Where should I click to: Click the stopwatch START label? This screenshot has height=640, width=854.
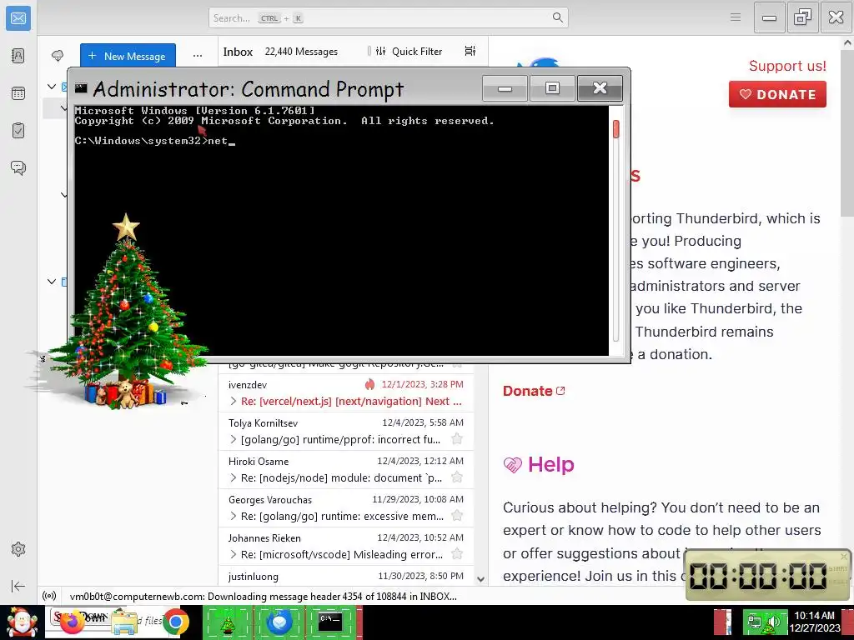pyautogui.click(x=837, y=568)
